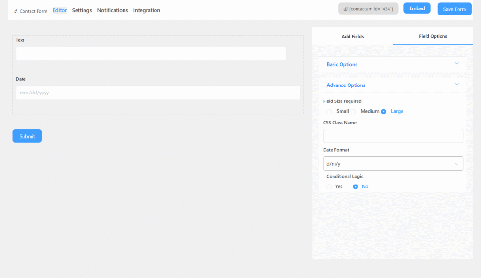Open the Date Format dropdown

coord(393,164)
